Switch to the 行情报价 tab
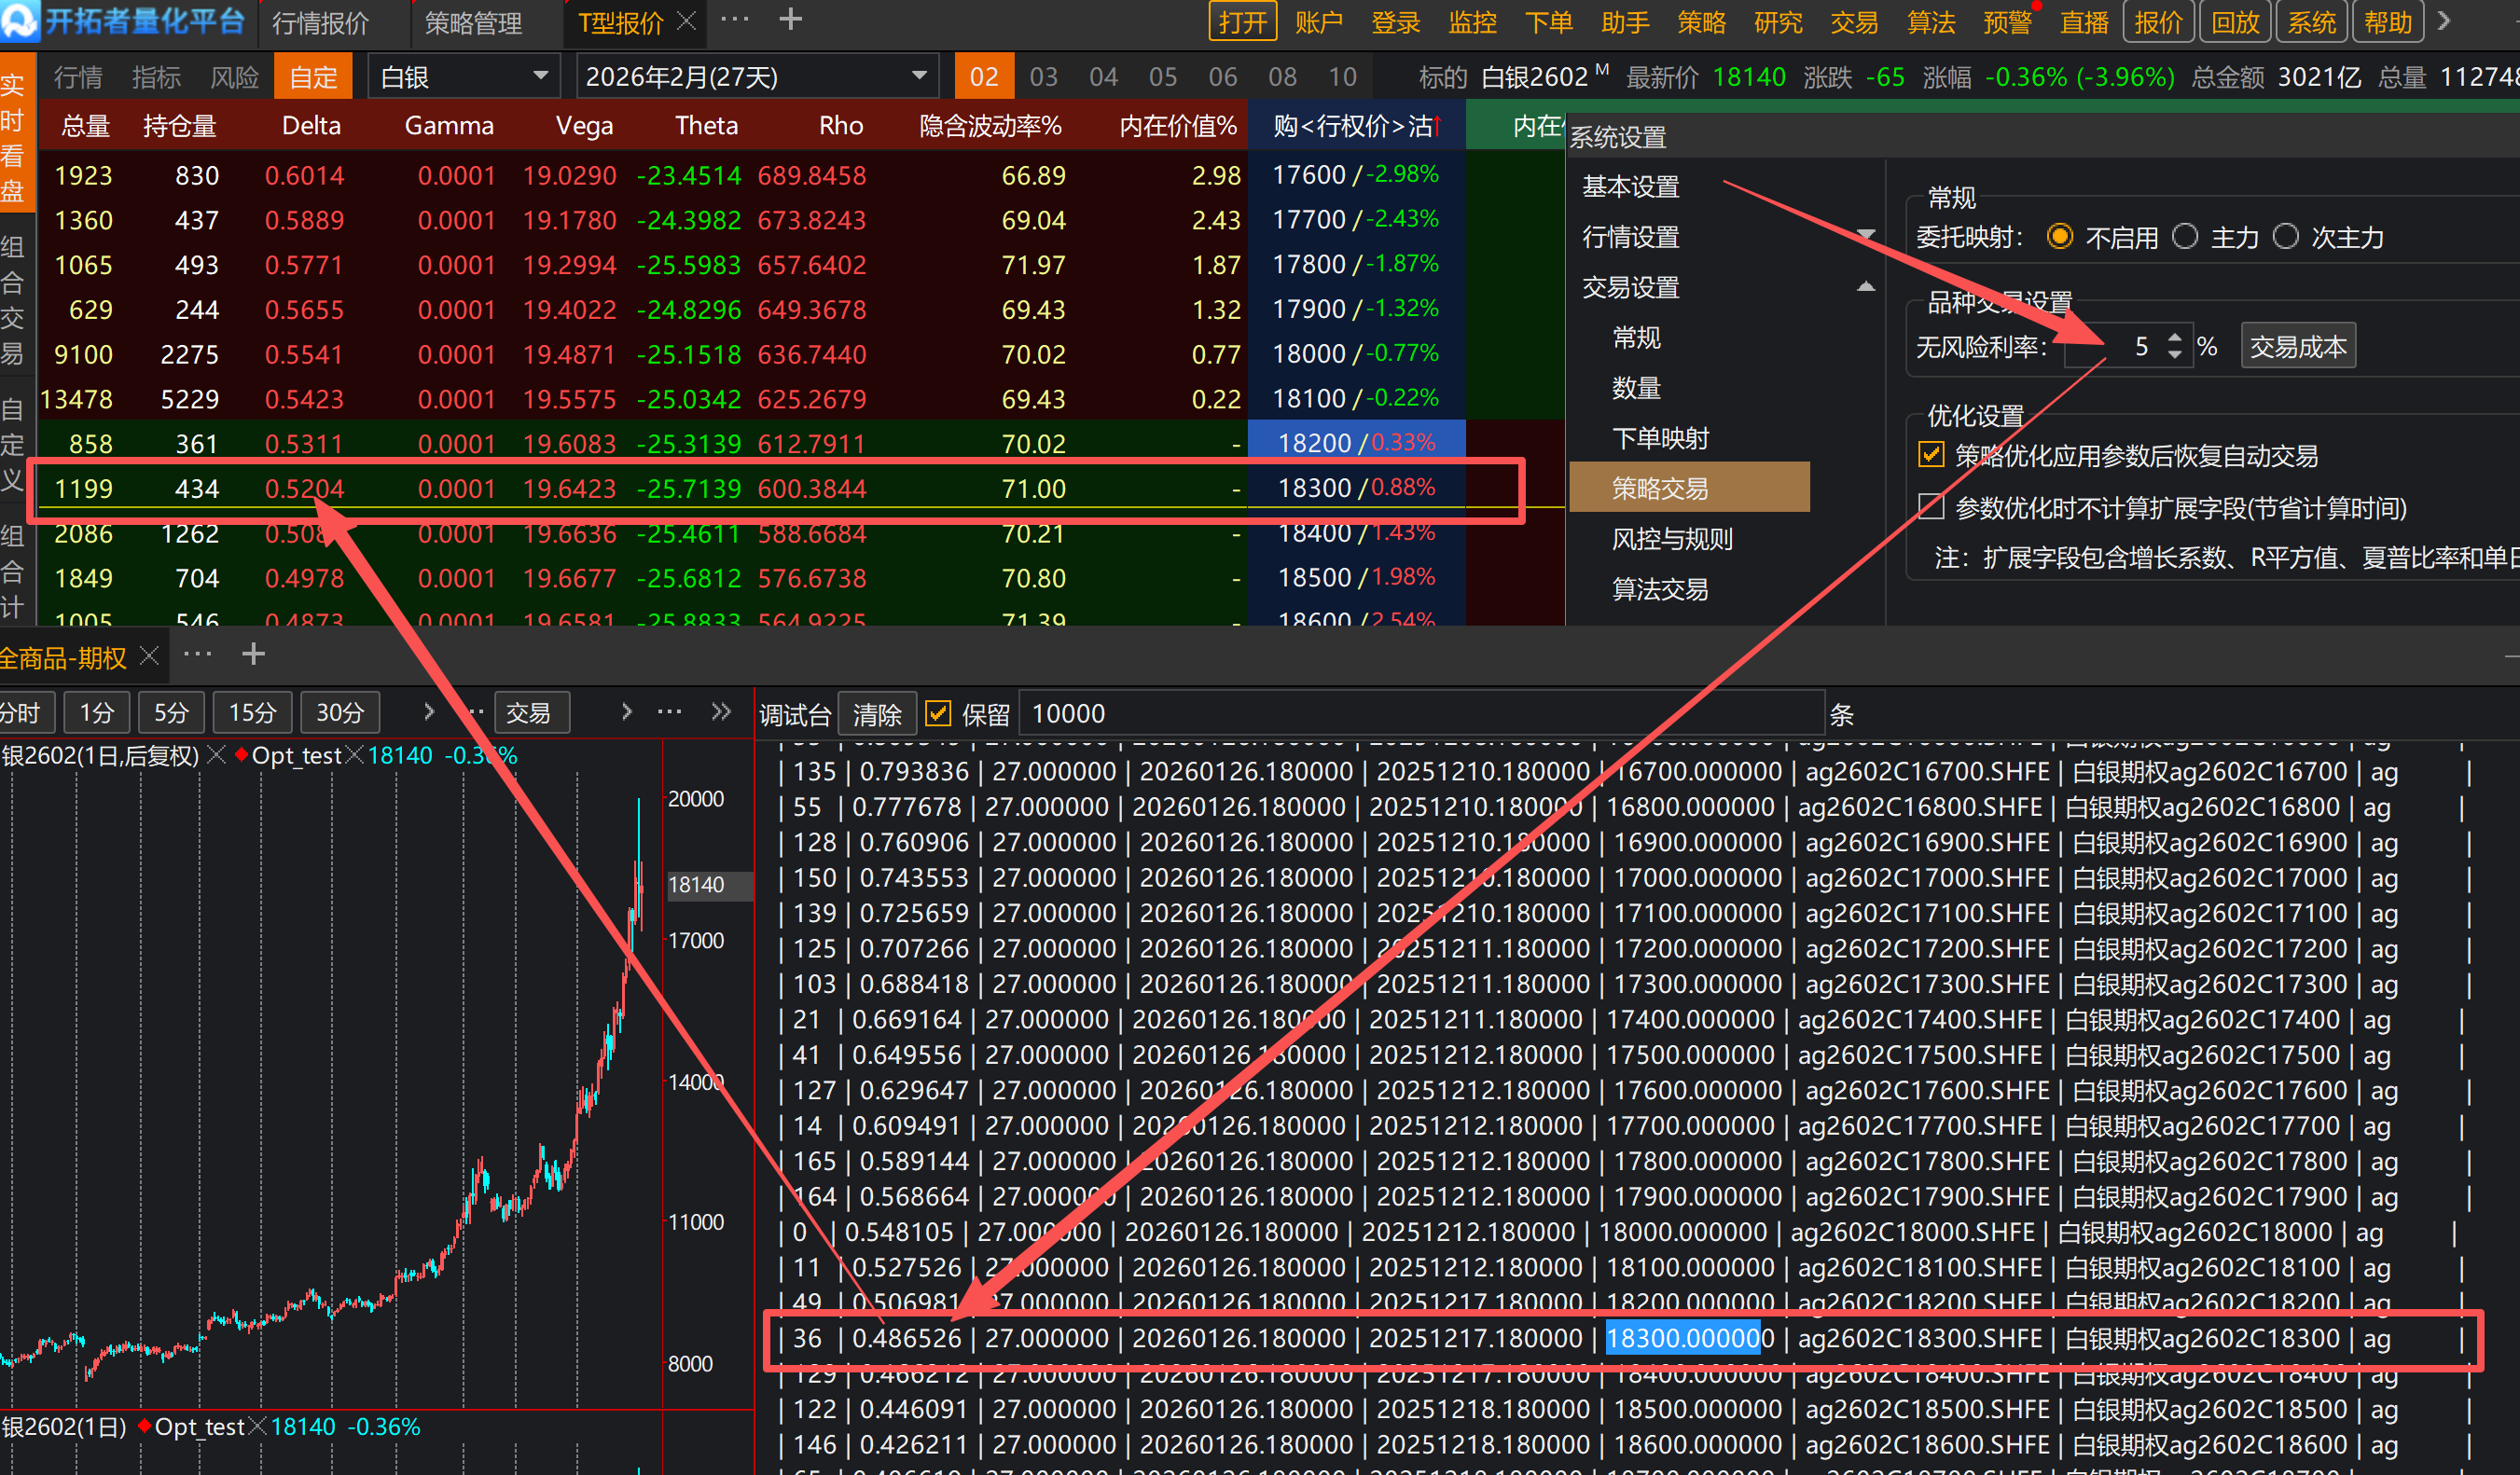 320,22
